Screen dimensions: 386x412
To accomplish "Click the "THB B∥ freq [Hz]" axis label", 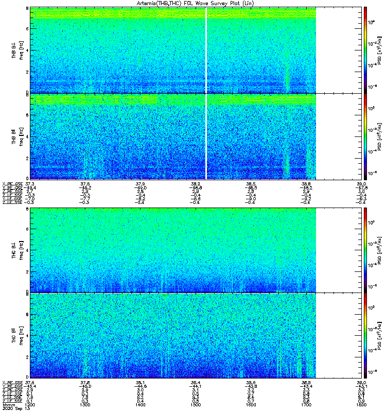I will [17, 136].
